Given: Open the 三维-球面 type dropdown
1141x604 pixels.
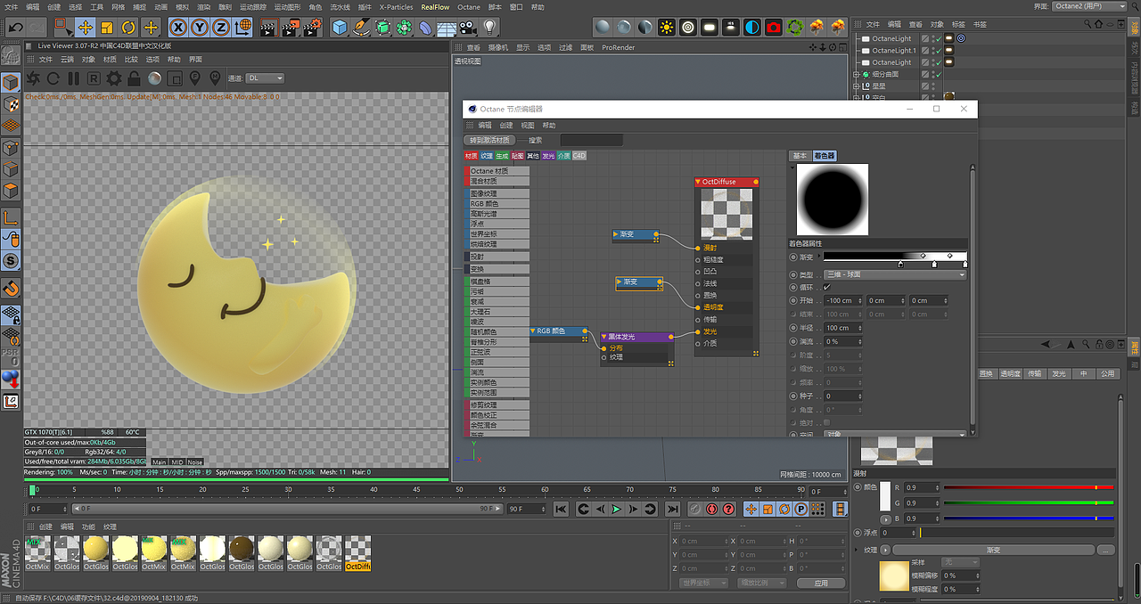Looking at the screenshot, I should click(x=894, y=273).
